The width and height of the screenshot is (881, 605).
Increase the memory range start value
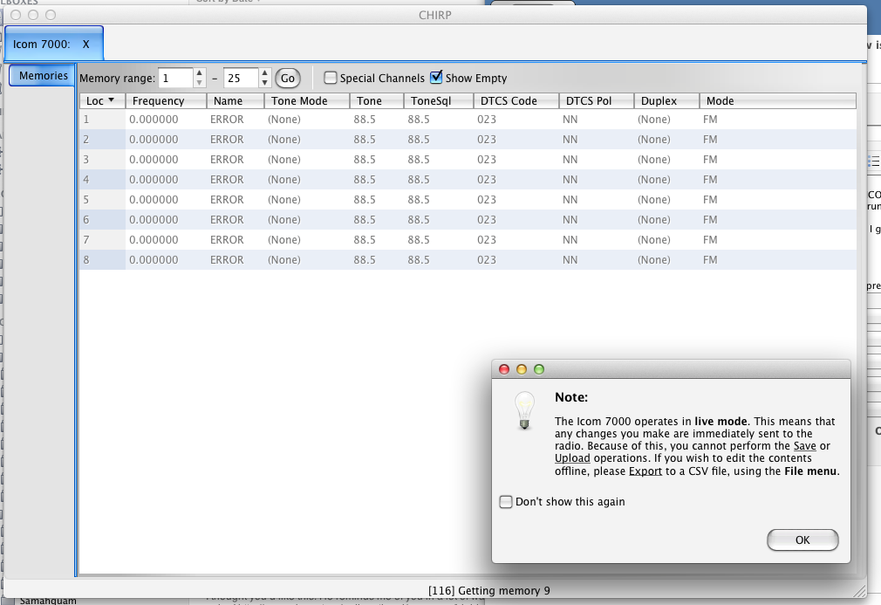pyautogui.click(x=199, y=73)
